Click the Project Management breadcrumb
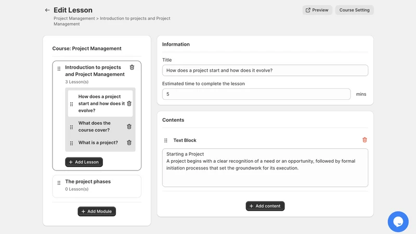The height and width of the screenshot is (234, 416). click(74, 18)
